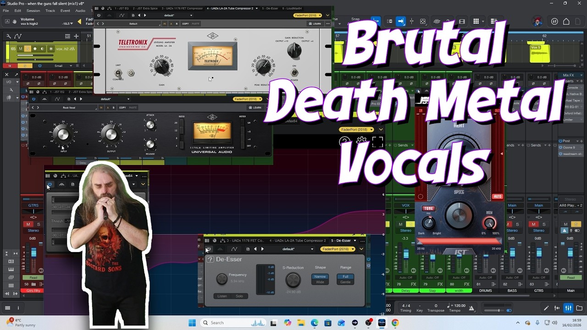Open the plugin help question mark icon
Screen dimensions: 587x330
[x=344, y=142]
